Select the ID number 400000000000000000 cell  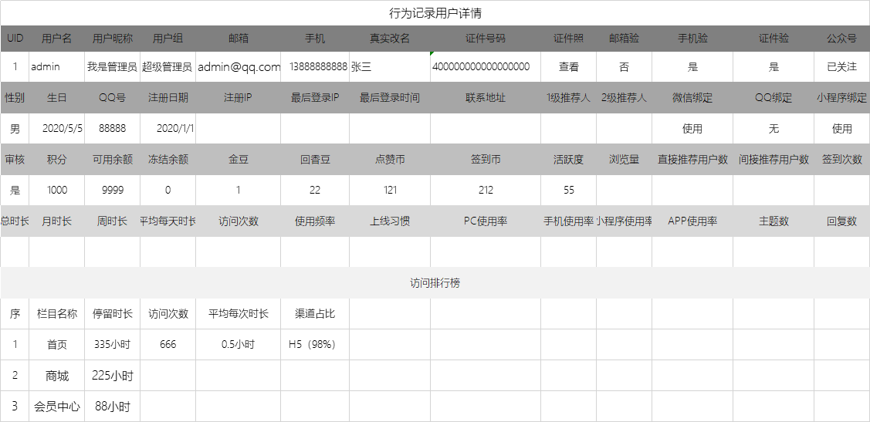tap(481, 67)
